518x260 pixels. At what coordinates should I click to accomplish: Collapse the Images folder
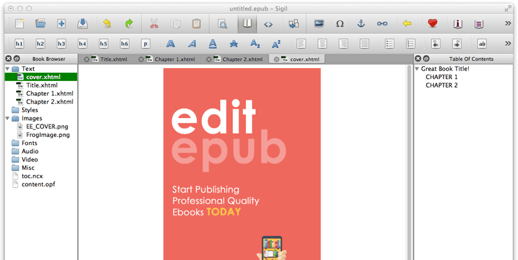7,119
